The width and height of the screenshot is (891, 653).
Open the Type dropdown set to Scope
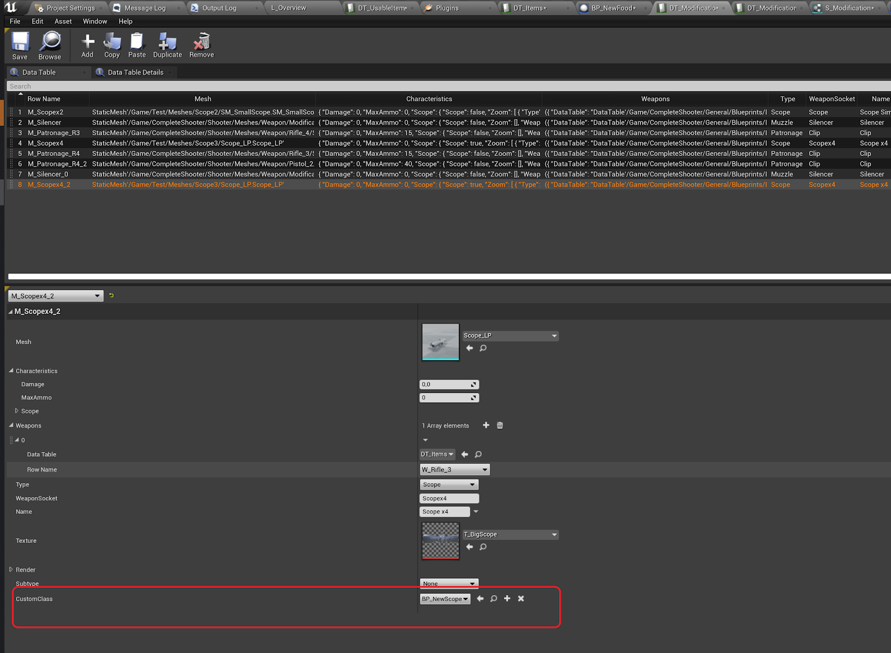(449, 485)
